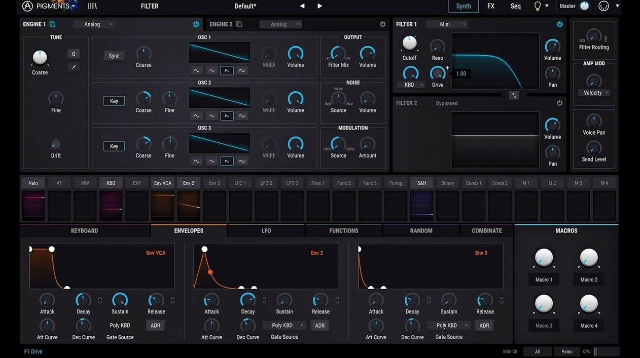Copy Engine 2 settings icon
The height and width of the screenshot is (358, 640).
click(x=239, y=24)
